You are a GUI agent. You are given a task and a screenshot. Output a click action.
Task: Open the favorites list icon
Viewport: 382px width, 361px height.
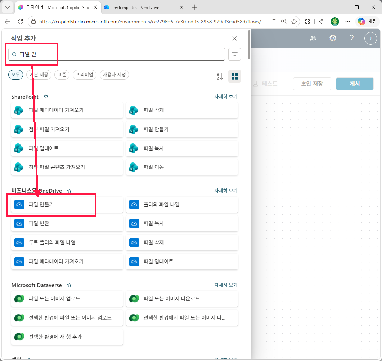322,22
